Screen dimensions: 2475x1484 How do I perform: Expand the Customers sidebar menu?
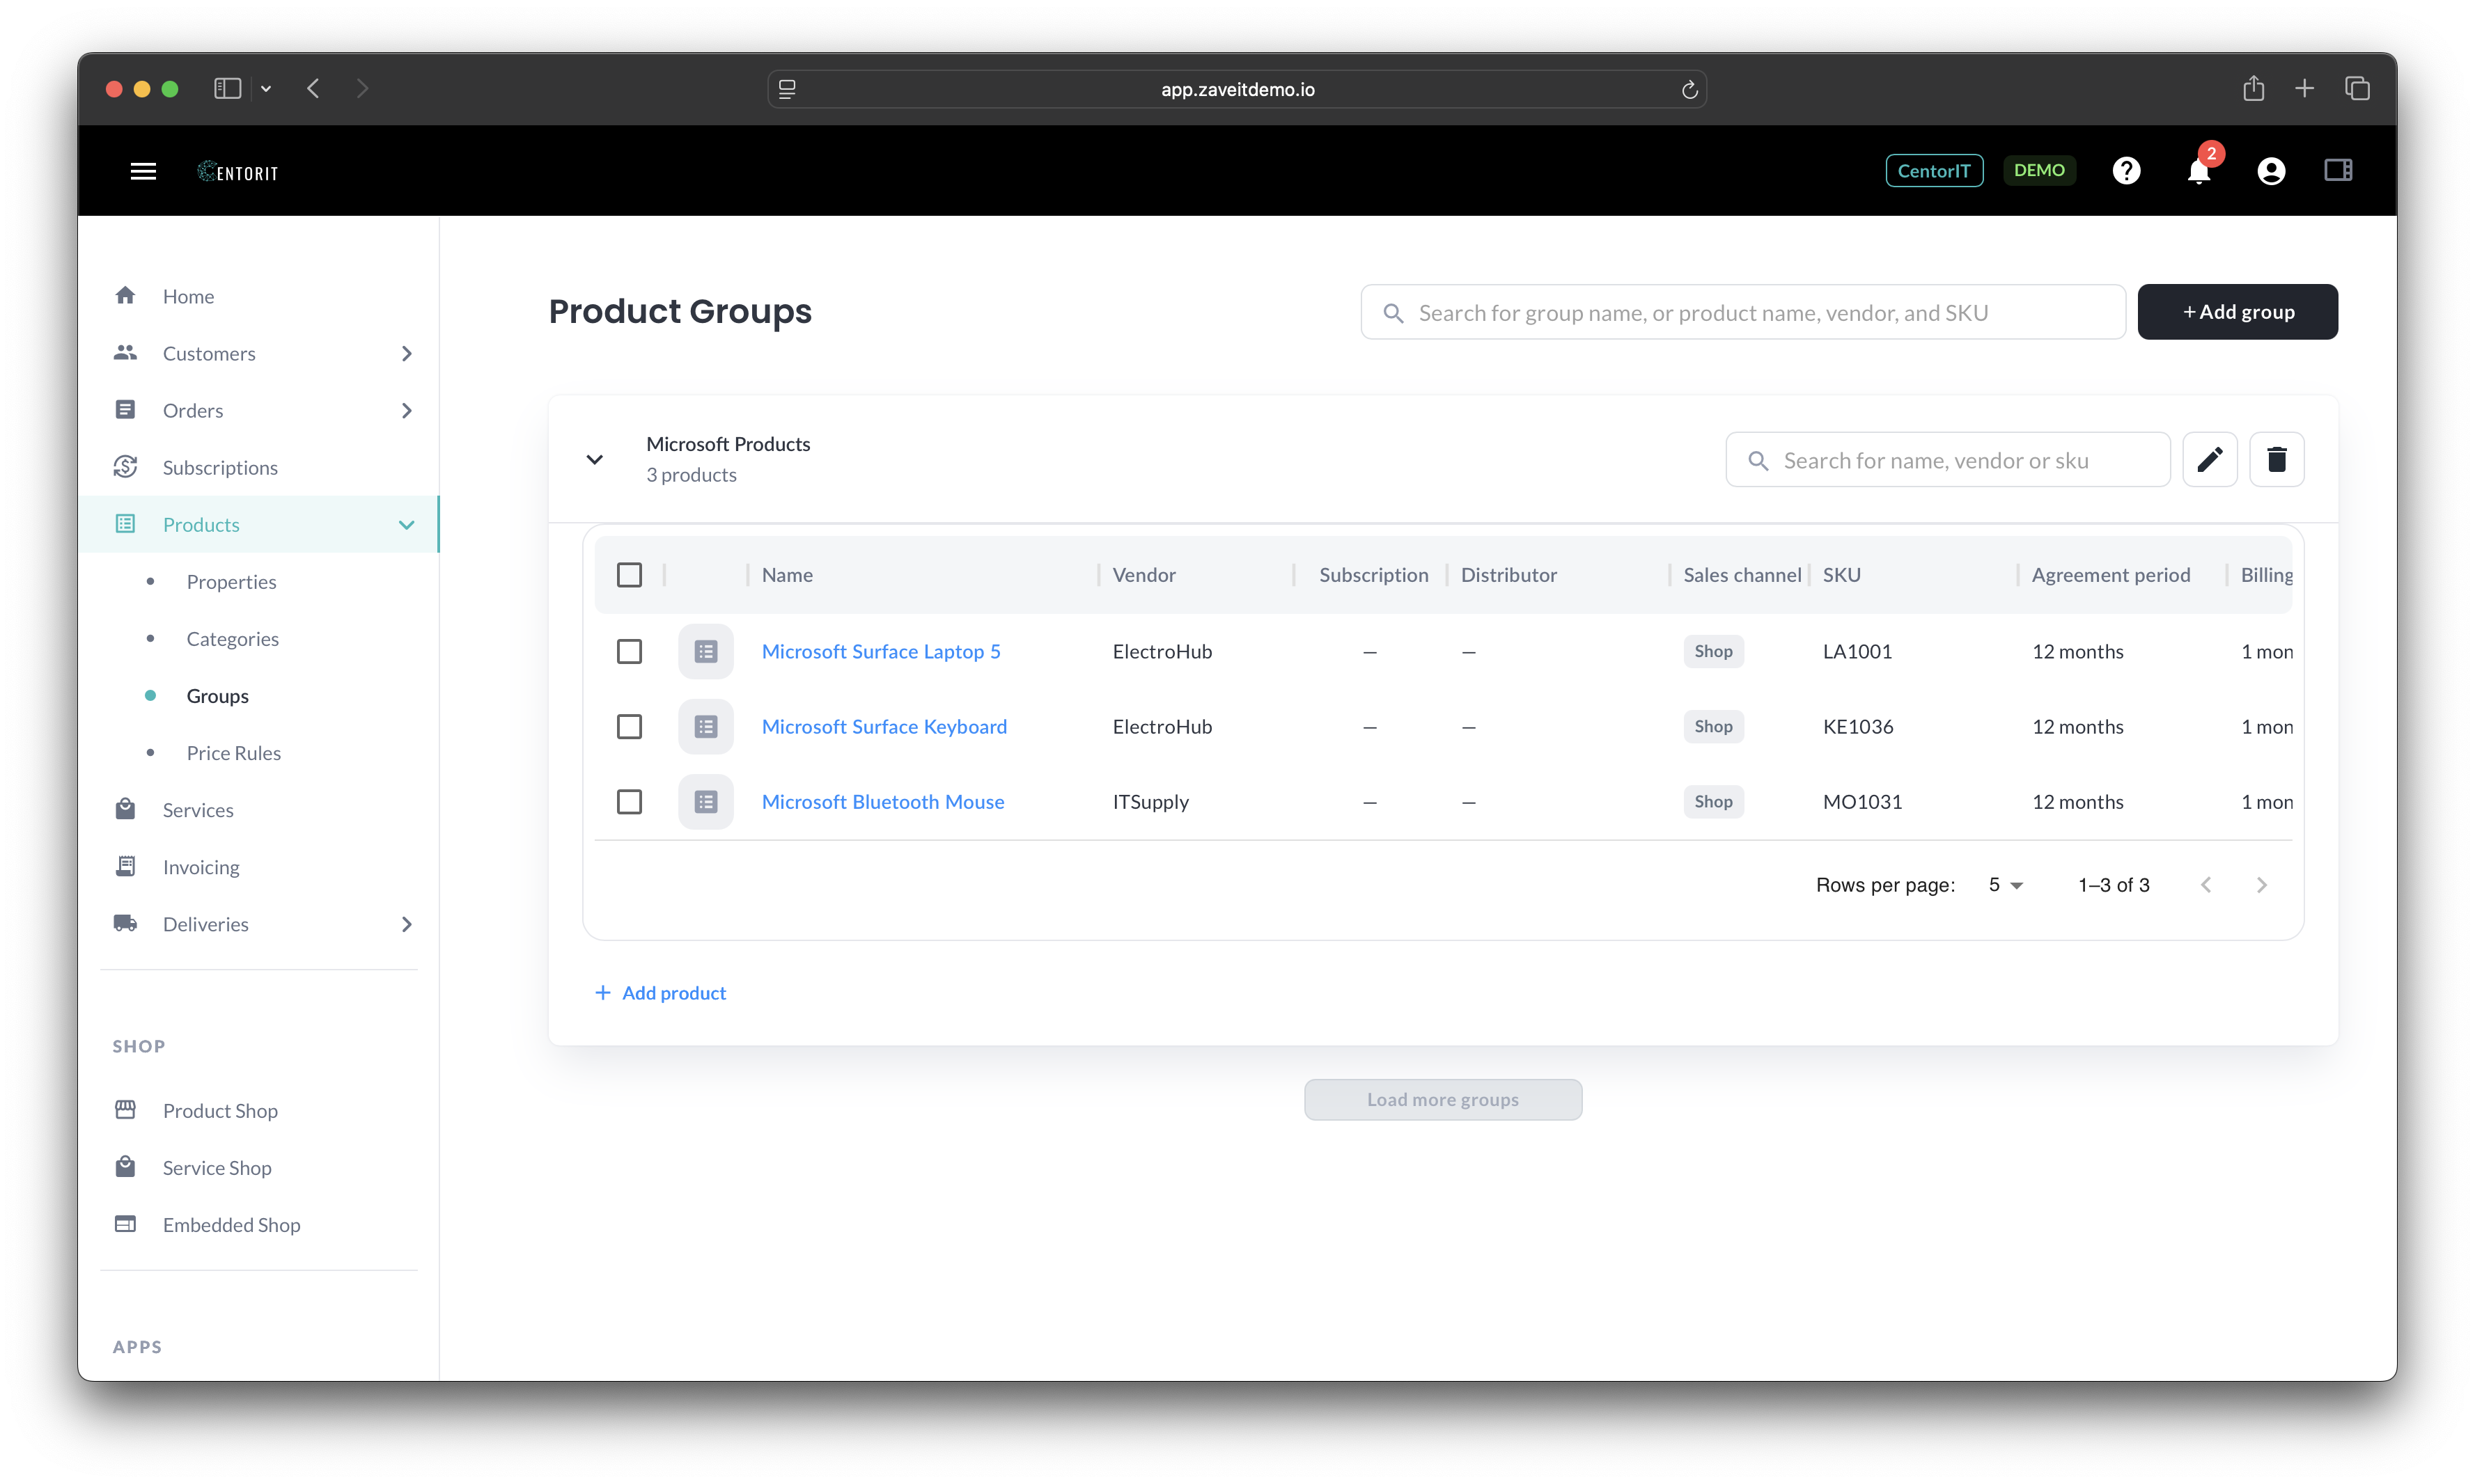pos(406,354)
